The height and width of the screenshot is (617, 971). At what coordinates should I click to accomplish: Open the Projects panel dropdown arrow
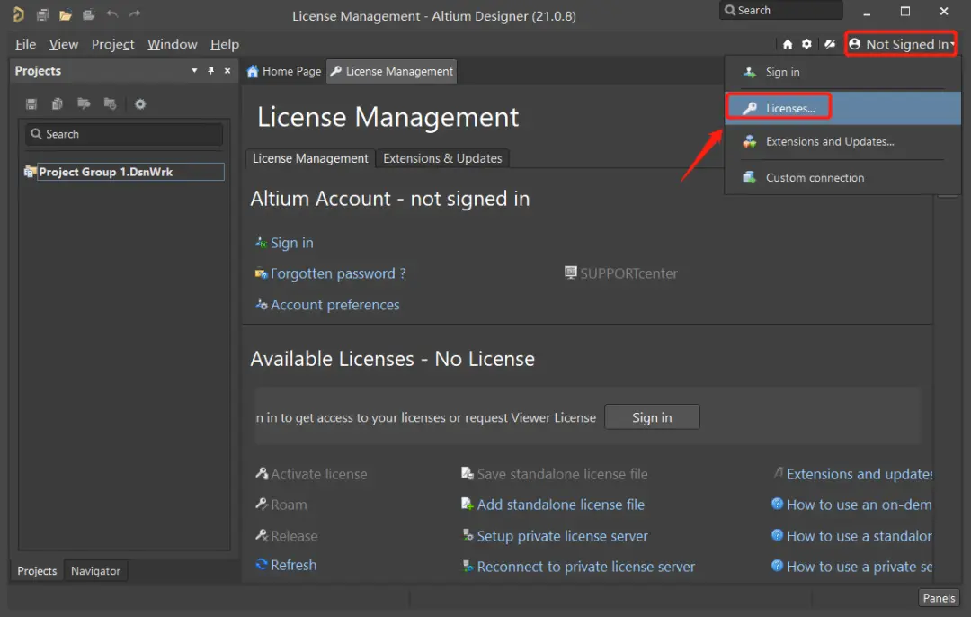point(194,71)
